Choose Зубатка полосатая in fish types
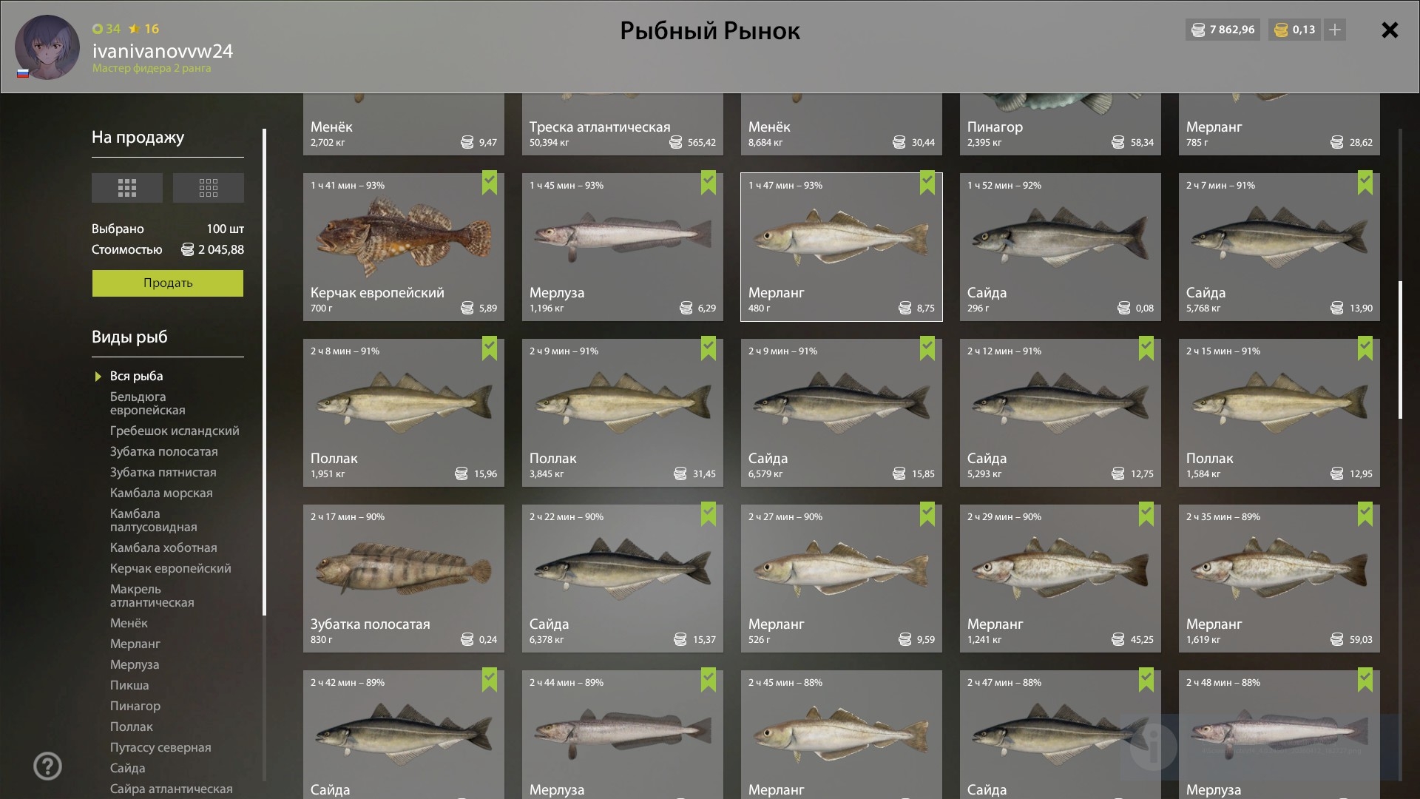Screen dimensions: 1420x799 pyautogui.click(x=164, y=451)
